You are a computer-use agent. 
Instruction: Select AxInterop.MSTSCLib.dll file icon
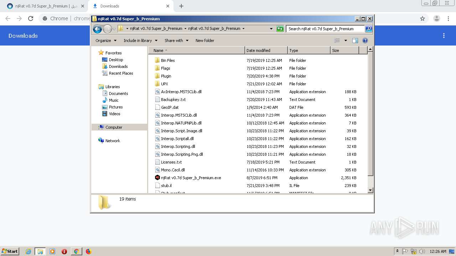point(157,92)
